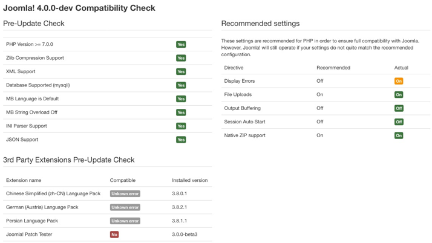The height and width of the screenshot is (243, 432).
Task: Click installed version 3.8.0.1
Action: click(x=179, y=193)
